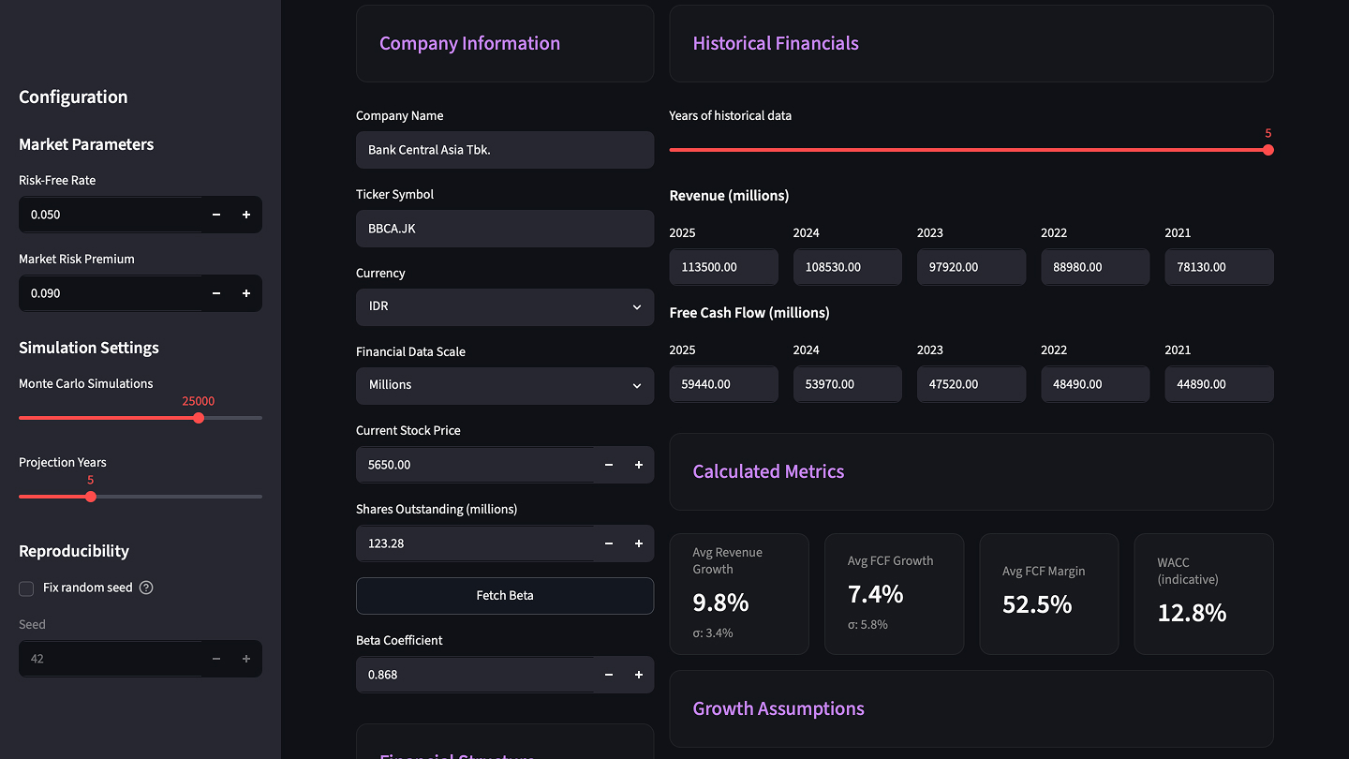Click the Avg FCF Margin 52.5% metric

[x=1049, y=594]
